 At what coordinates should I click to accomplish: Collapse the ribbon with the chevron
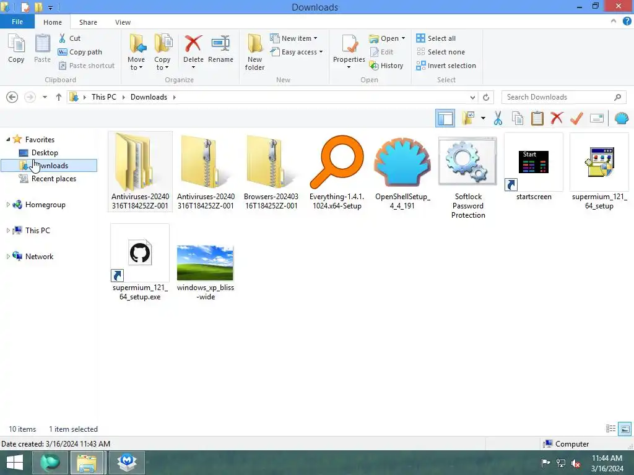click(614, 21)
